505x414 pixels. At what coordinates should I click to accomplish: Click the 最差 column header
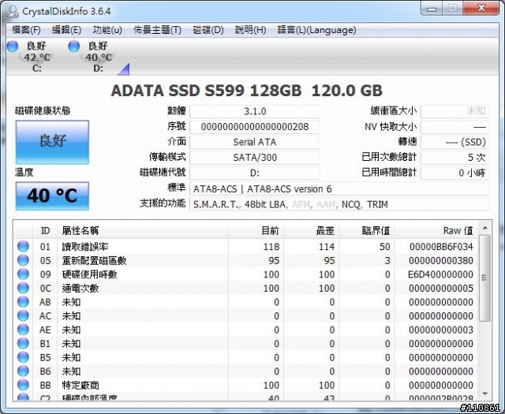312,230
